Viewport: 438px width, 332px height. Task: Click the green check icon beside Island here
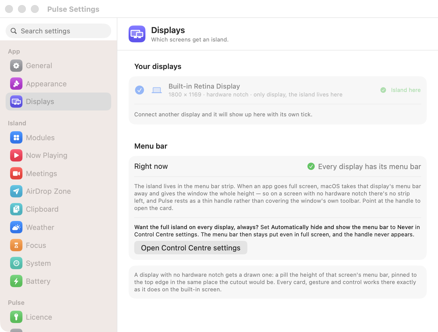point(383,90)
